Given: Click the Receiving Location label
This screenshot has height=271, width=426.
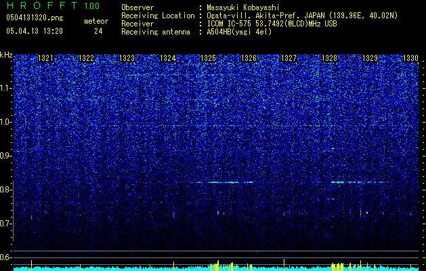Looking at the screenshot, I should 158,16.
